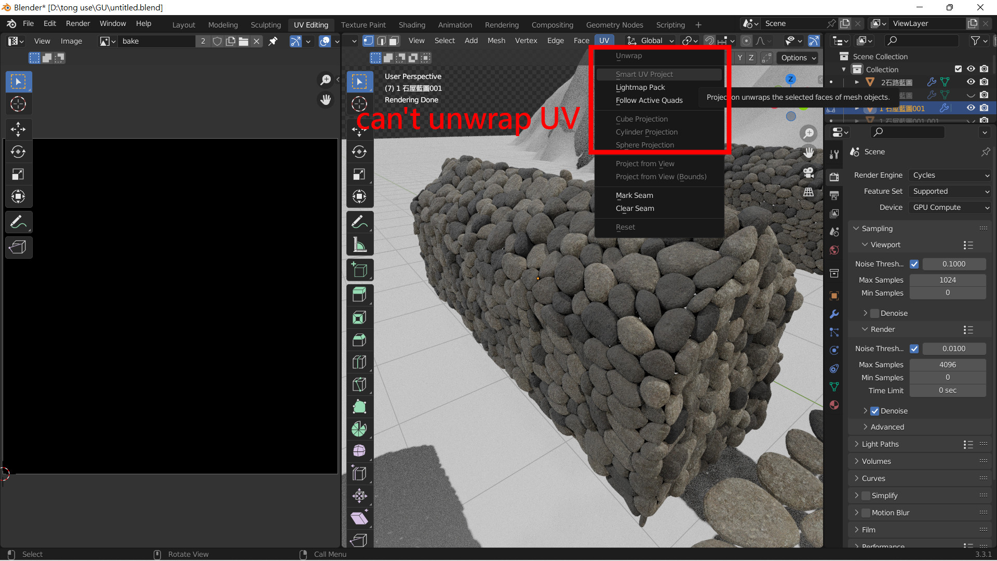Select the Shrink/Fatten tool

click(359, 496)
